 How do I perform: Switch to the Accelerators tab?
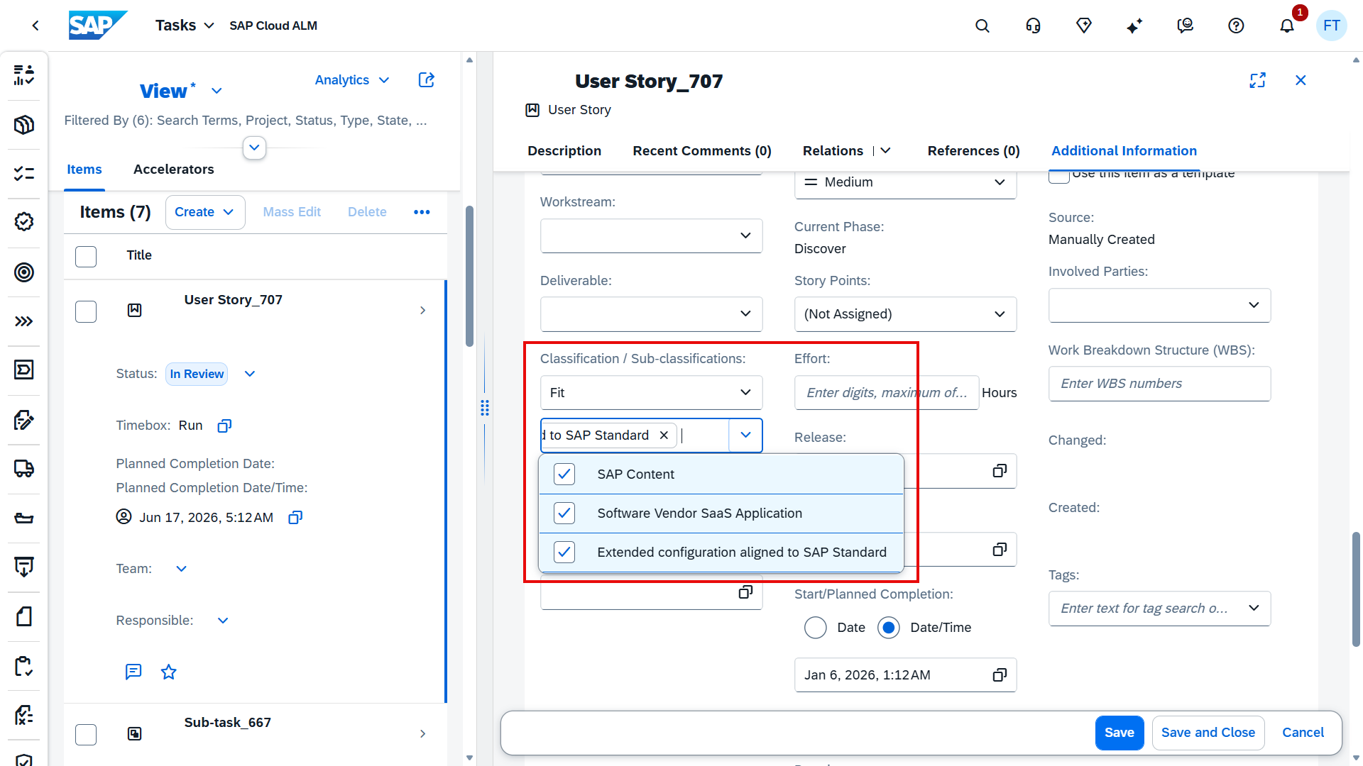pos(174,170)
